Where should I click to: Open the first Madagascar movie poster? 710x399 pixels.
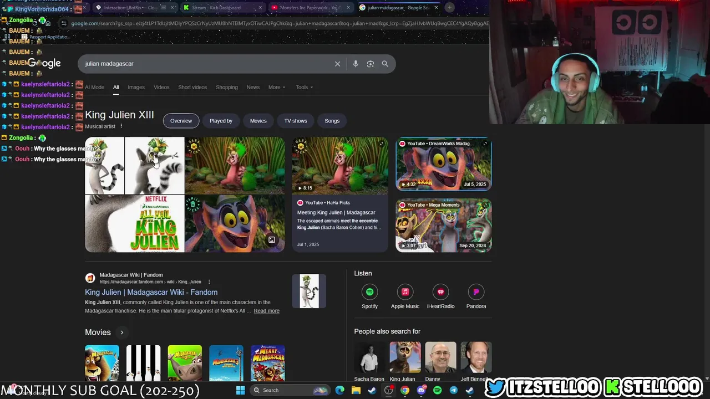click(x=102, y=363)
